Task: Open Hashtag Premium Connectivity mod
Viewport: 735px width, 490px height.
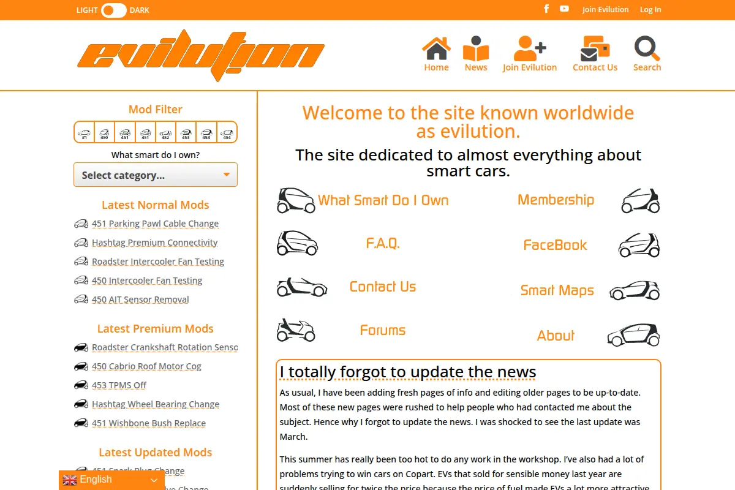Action: (154, 243)
